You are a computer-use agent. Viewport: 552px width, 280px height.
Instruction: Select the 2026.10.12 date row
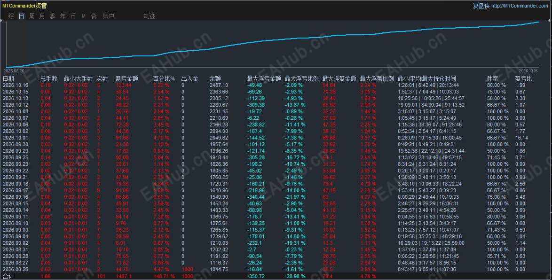pyautogui.click(x=16, y=105)
